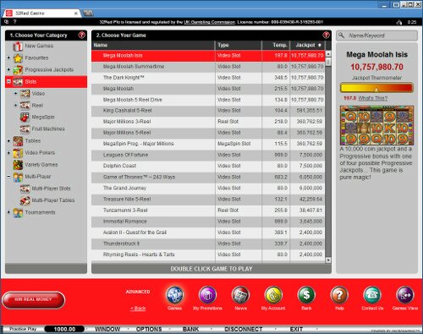Click DISCONNECT in bottom bar

tap(244, 329)
